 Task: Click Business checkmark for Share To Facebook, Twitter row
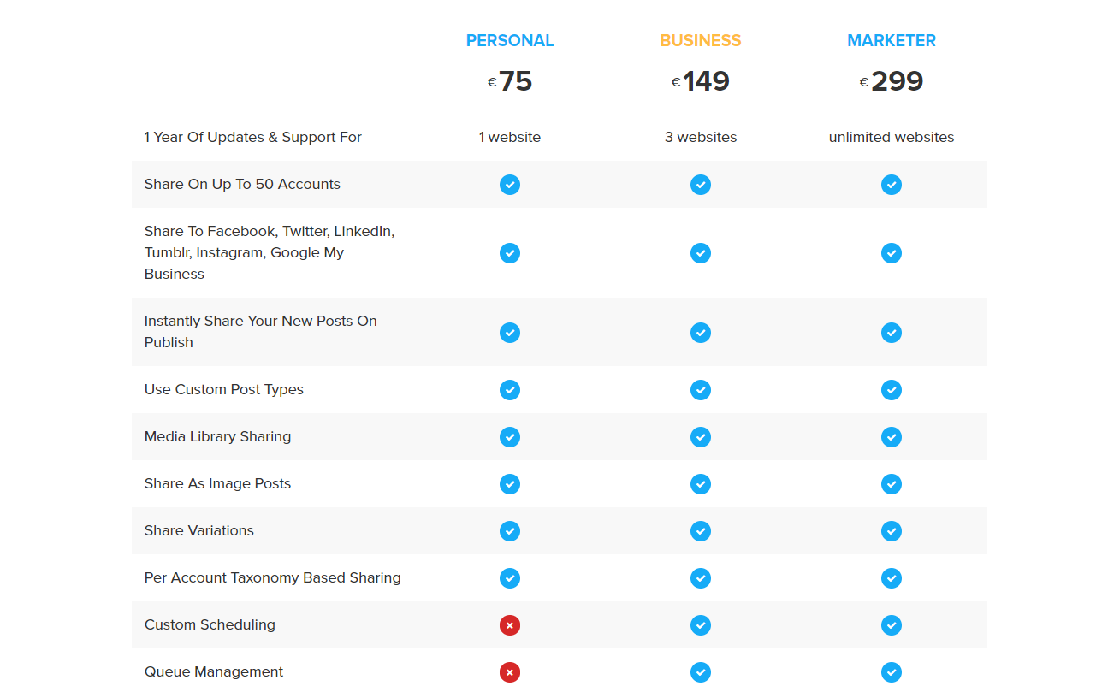701,253
